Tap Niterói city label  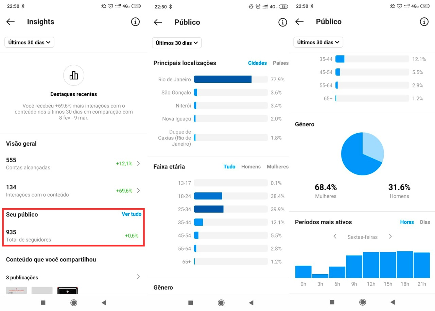click(183, 106)
